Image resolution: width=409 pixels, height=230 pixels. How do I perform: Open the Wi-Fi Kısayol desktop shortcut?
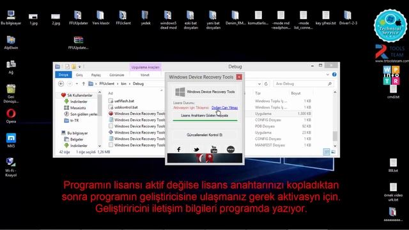(11, 167)
